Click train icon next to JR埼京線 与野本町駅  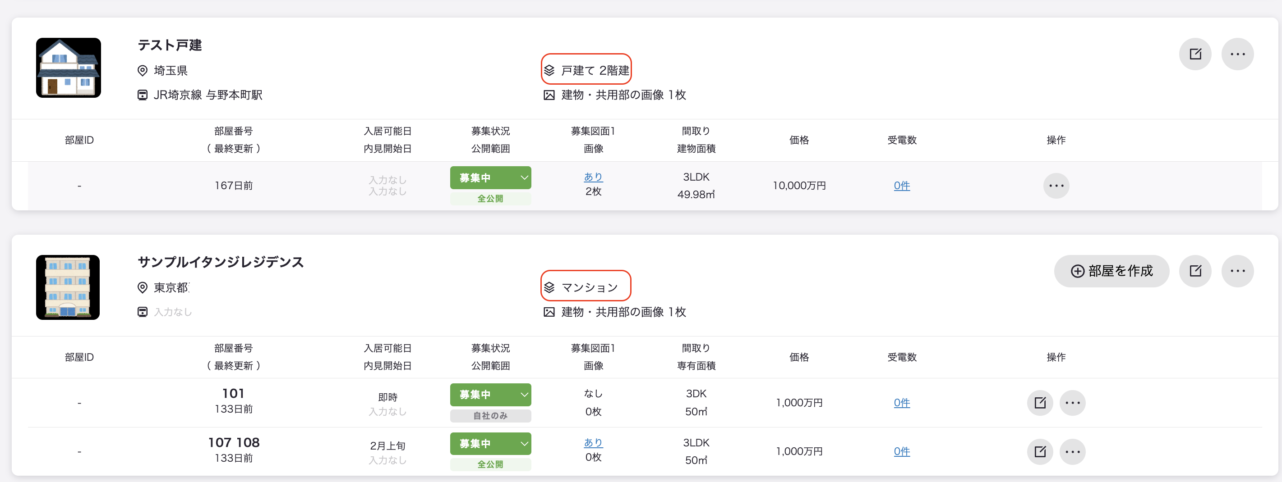pyautogui.click(x=143, y=95)
